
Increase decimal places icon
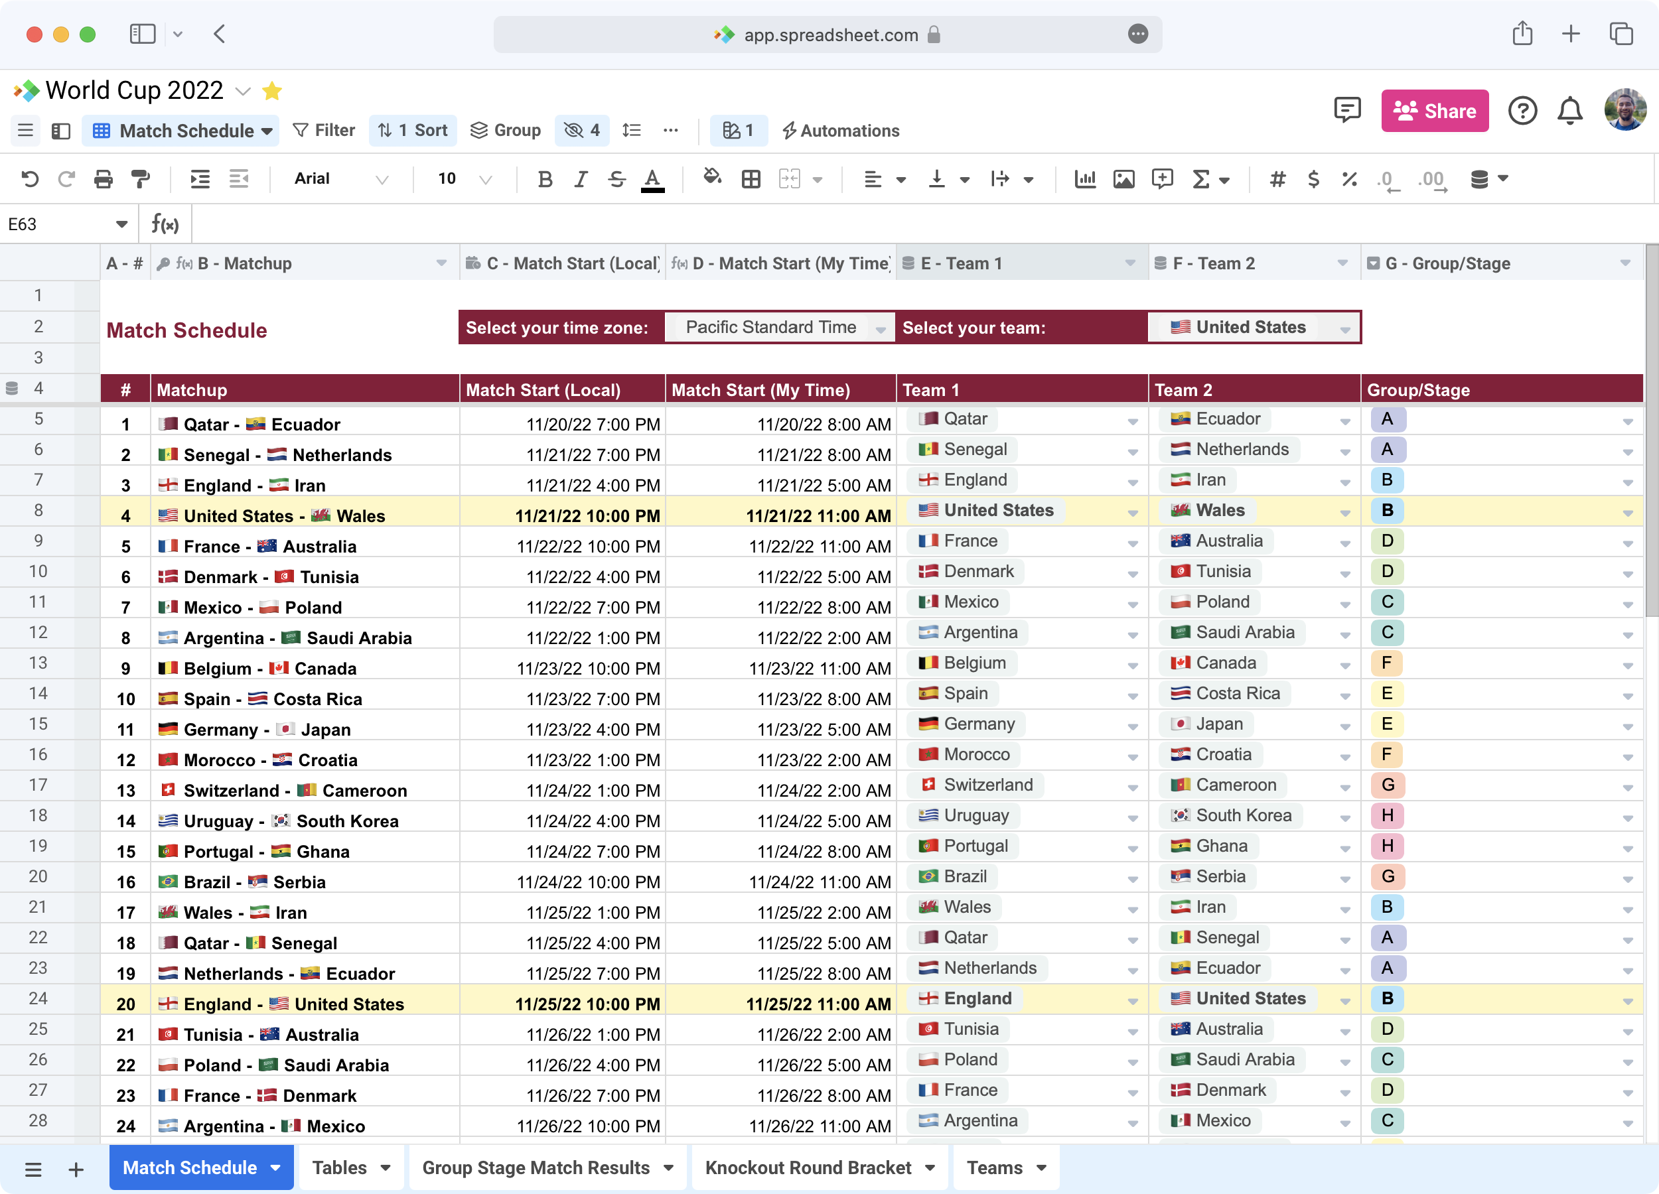point(1433,180)
